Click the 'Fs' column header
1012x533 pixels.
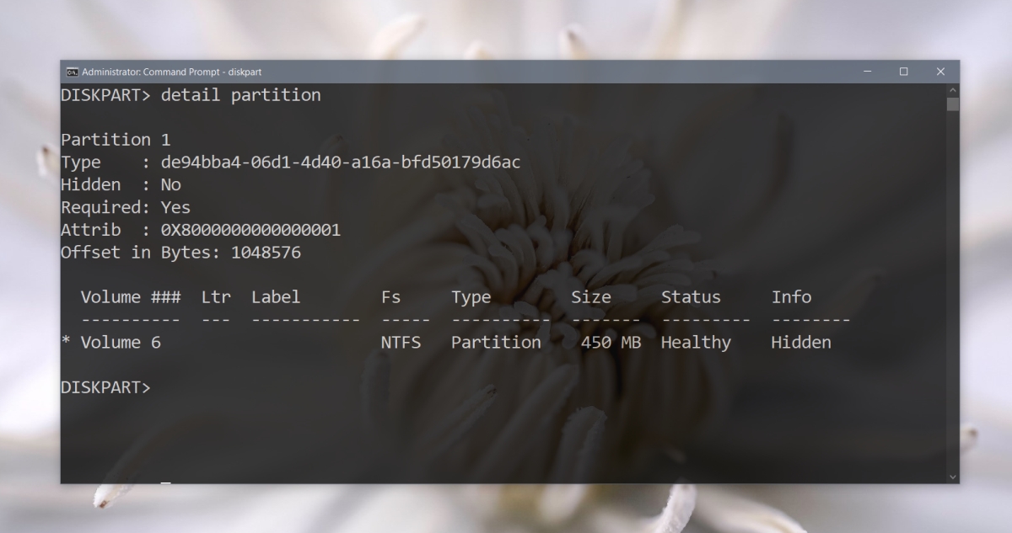[391, 297]
